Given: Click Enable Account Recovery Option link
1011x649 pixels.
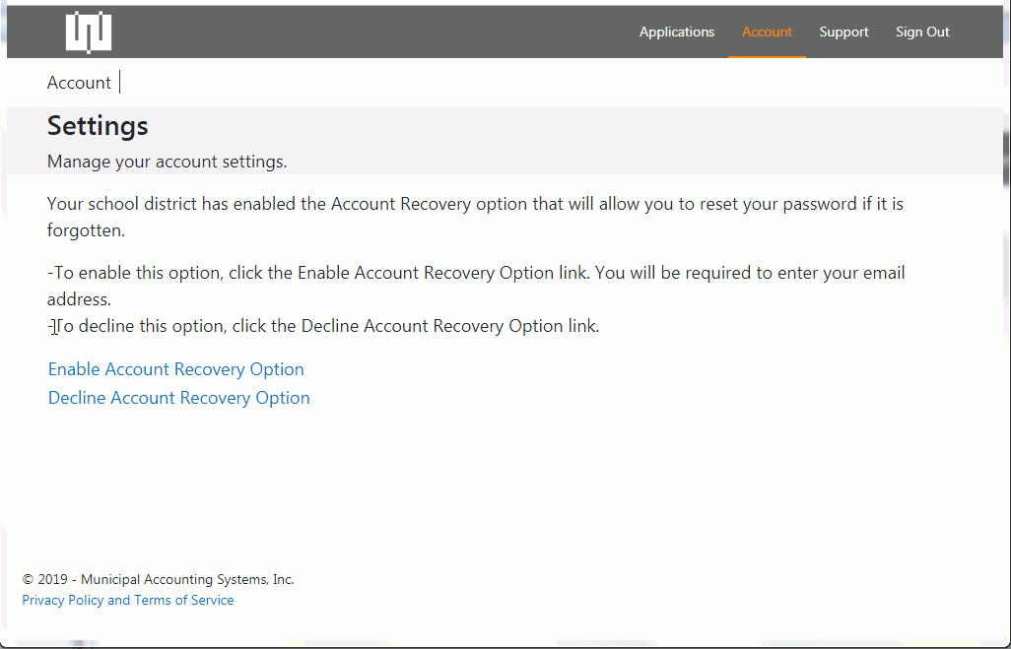Looking at the screenshot, I should click(176, 369).
